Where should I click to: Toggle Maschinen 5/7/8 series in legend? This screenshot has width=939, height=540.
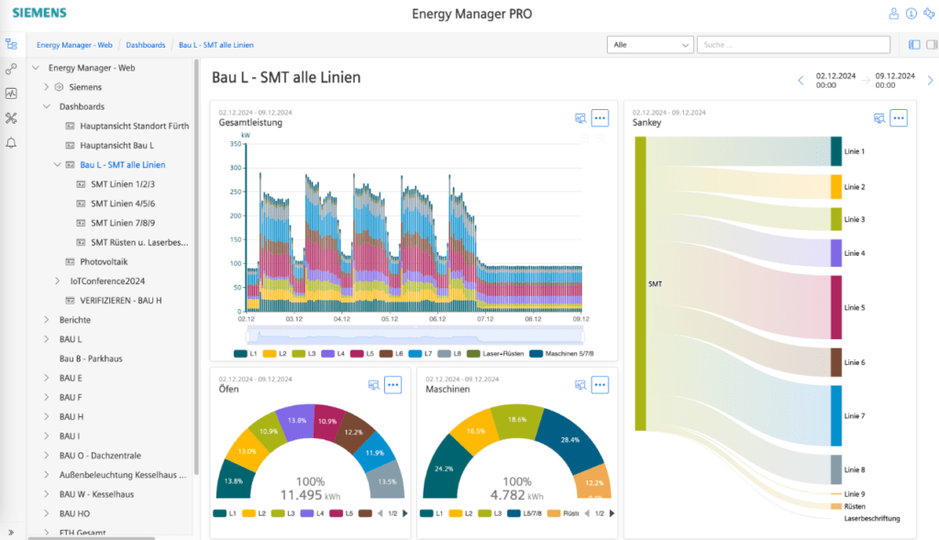tap(562, 354)
